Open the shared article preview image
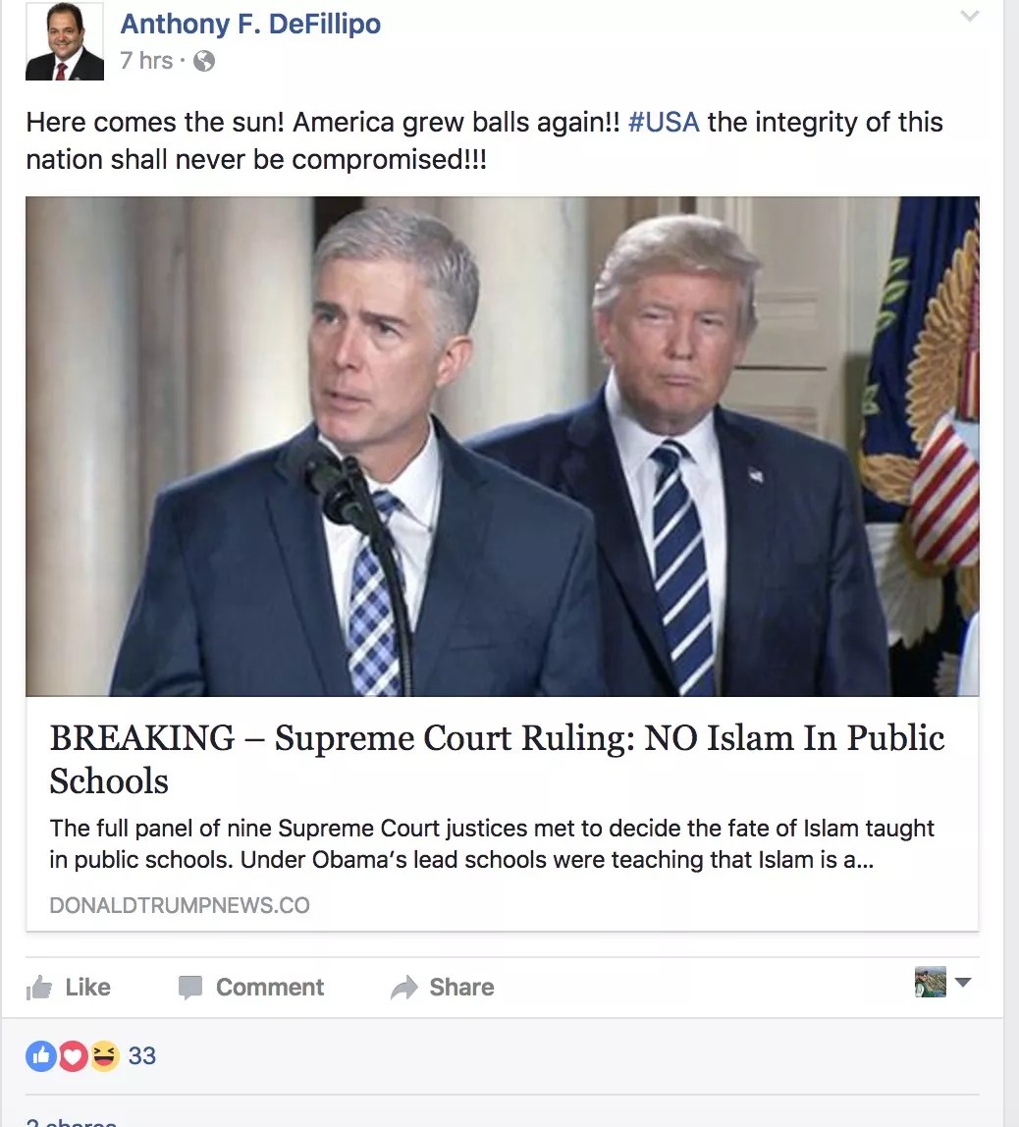 click(x=503, y=447)
